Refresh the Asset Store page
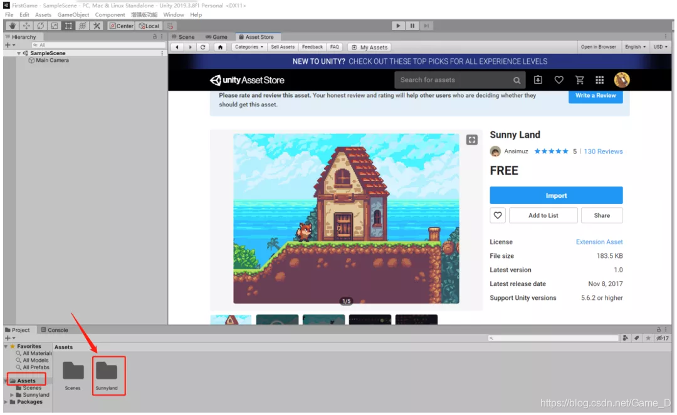677x415 pixels. pyautogui.click(x=203, y=48)
